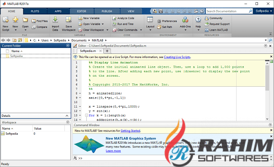Open the Community link in Resources
This screenshot has height=167, width=274.
tap(214, 18)
